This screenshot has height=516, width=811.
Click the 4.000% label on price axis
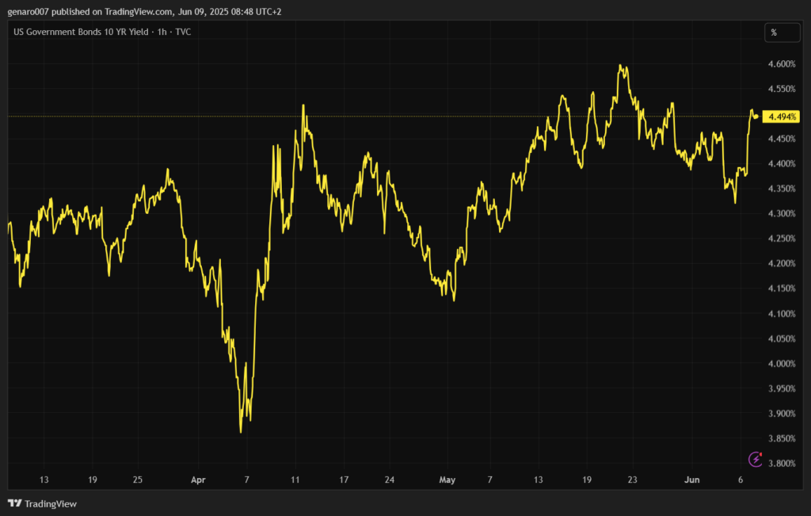pos(781,364)
